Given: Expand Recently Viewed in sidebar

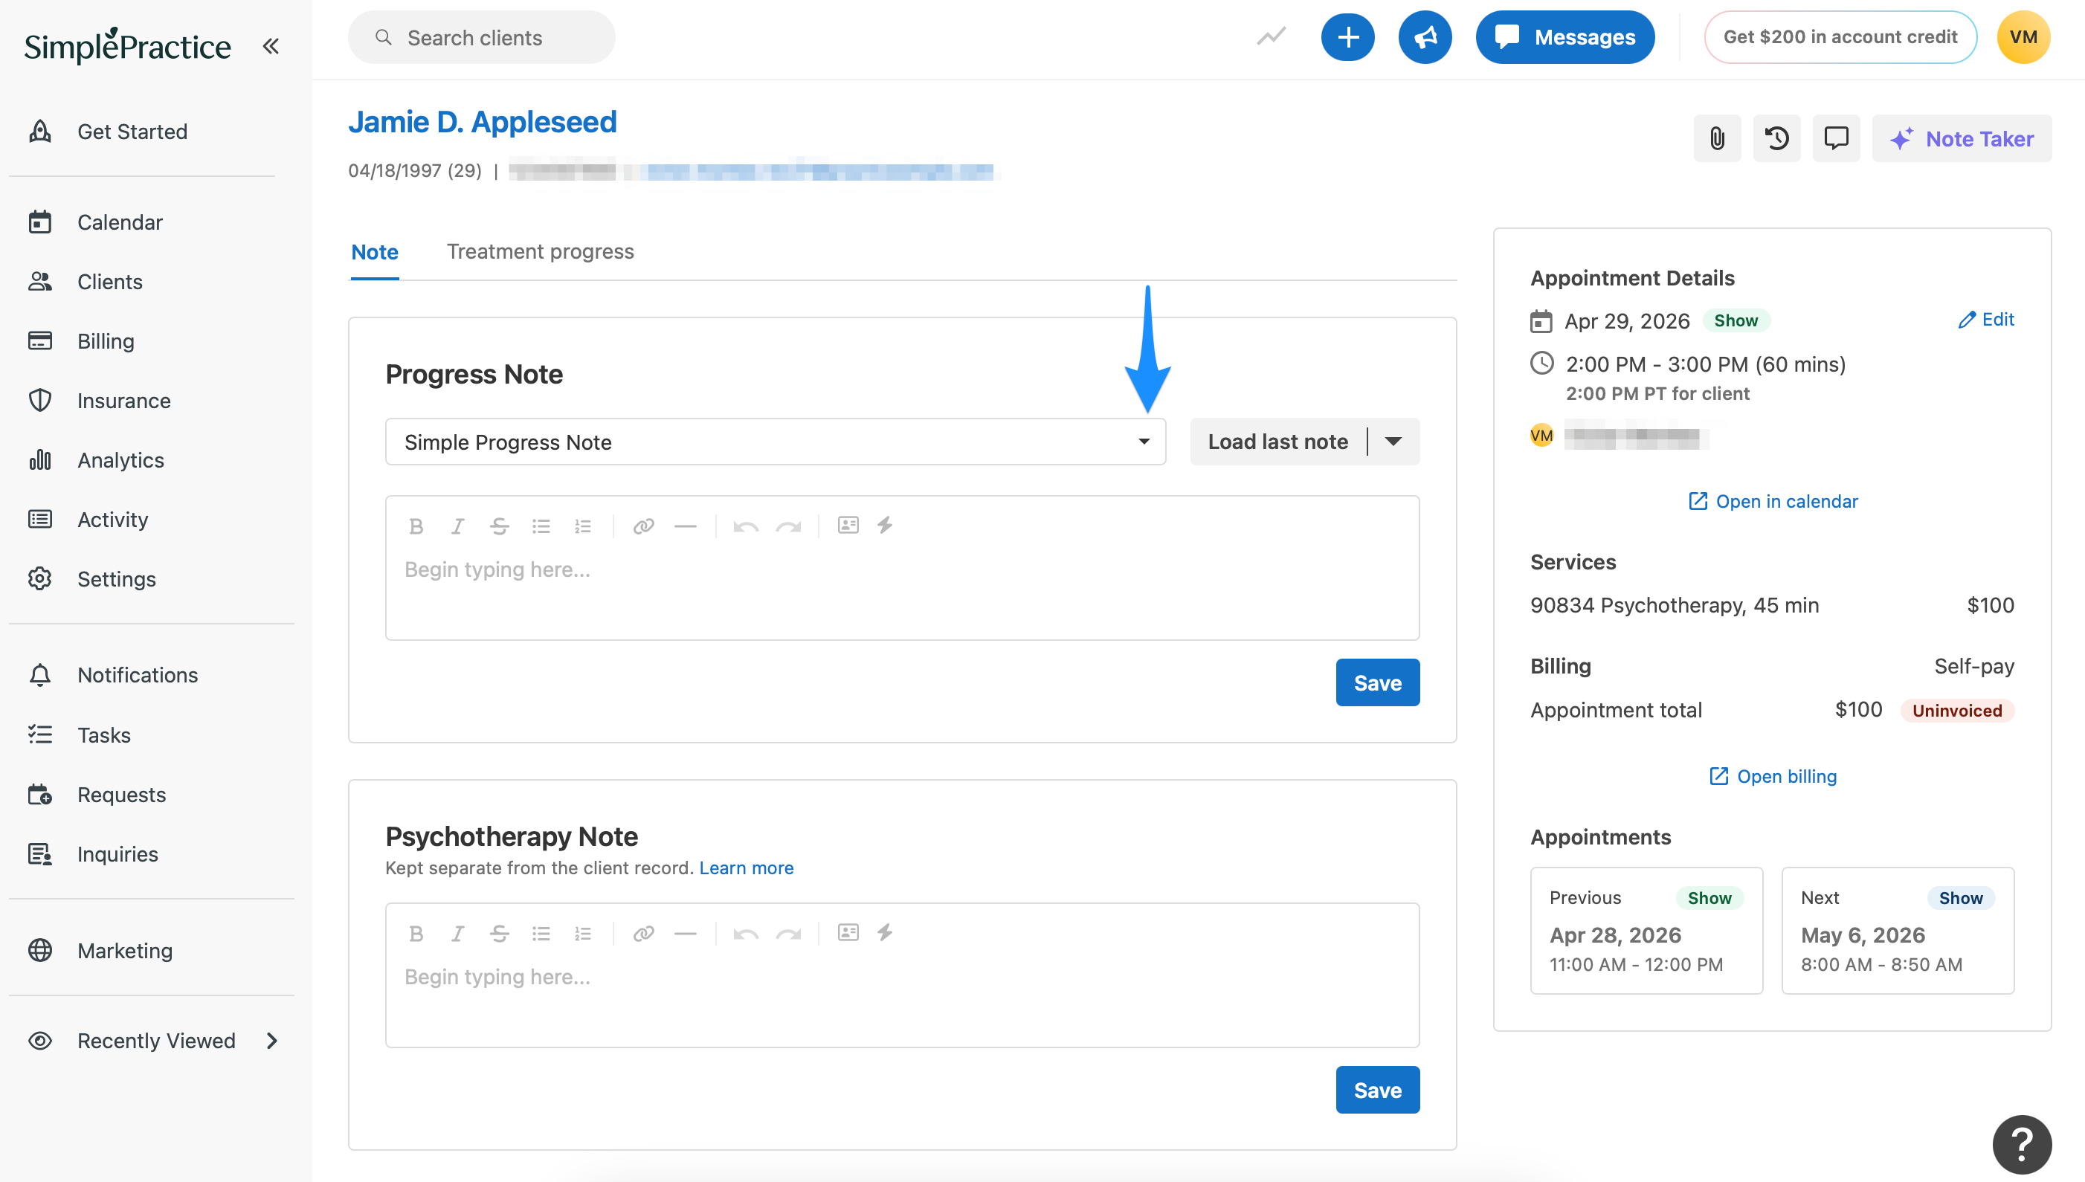Looking at the screenshot, I should click(x=152, y=1040).
